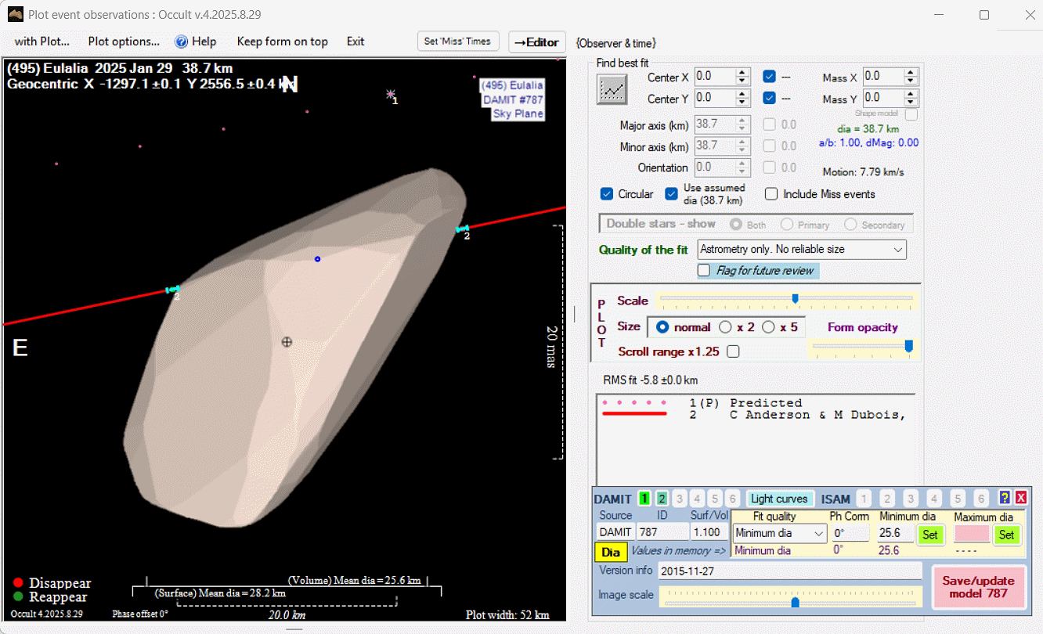Close the DAMIT panel with red X
1043x634 pixels.
(x=1021, y=498)
